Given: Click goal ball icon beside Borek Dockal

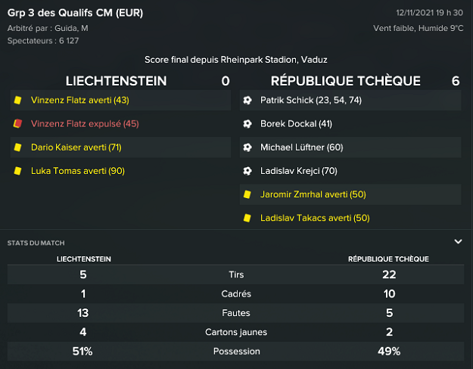Looking at the screenshot, I should point(247,123).
